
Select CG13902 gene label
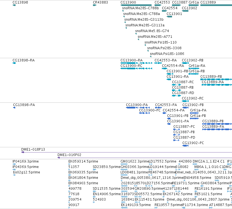tap(189, 8)
